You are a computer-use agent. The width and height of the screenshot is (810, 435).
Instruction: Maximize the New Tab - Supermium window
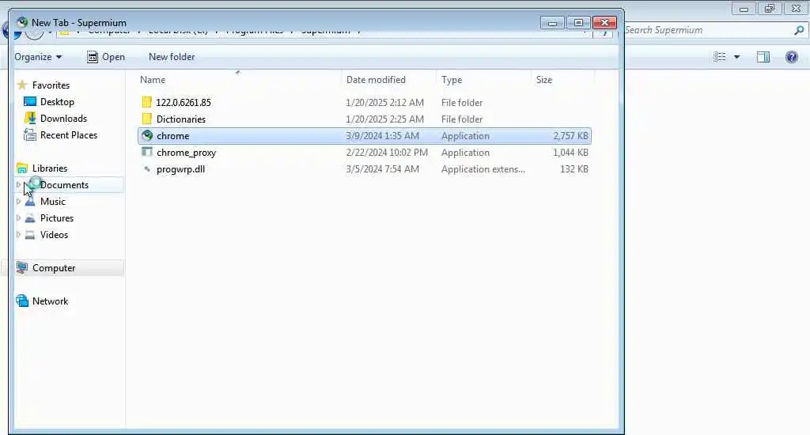(x=578, y=23)
